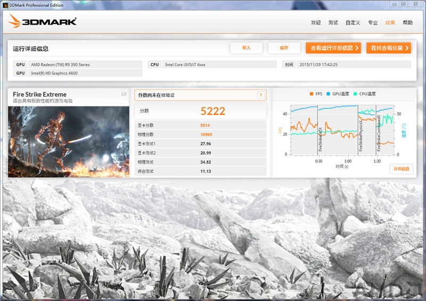Click the FireStrikePhysicsX marker in chart
Image resolution: width=426 pixels, height=301 pixels.
(x=361, y=136)
